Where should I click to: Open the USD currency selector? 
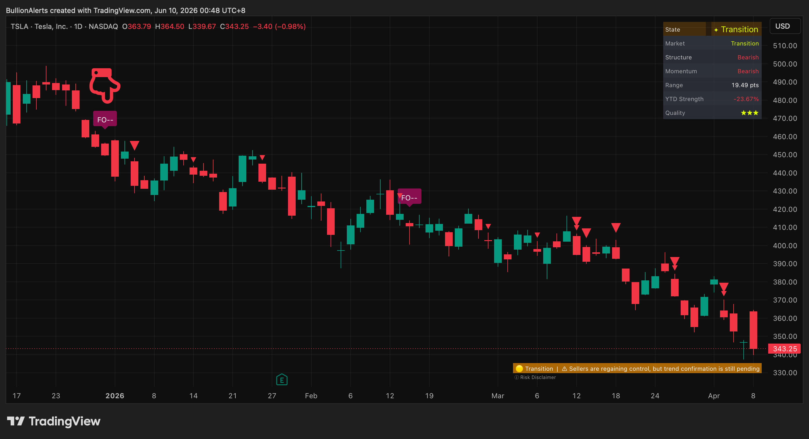[785, 26]
